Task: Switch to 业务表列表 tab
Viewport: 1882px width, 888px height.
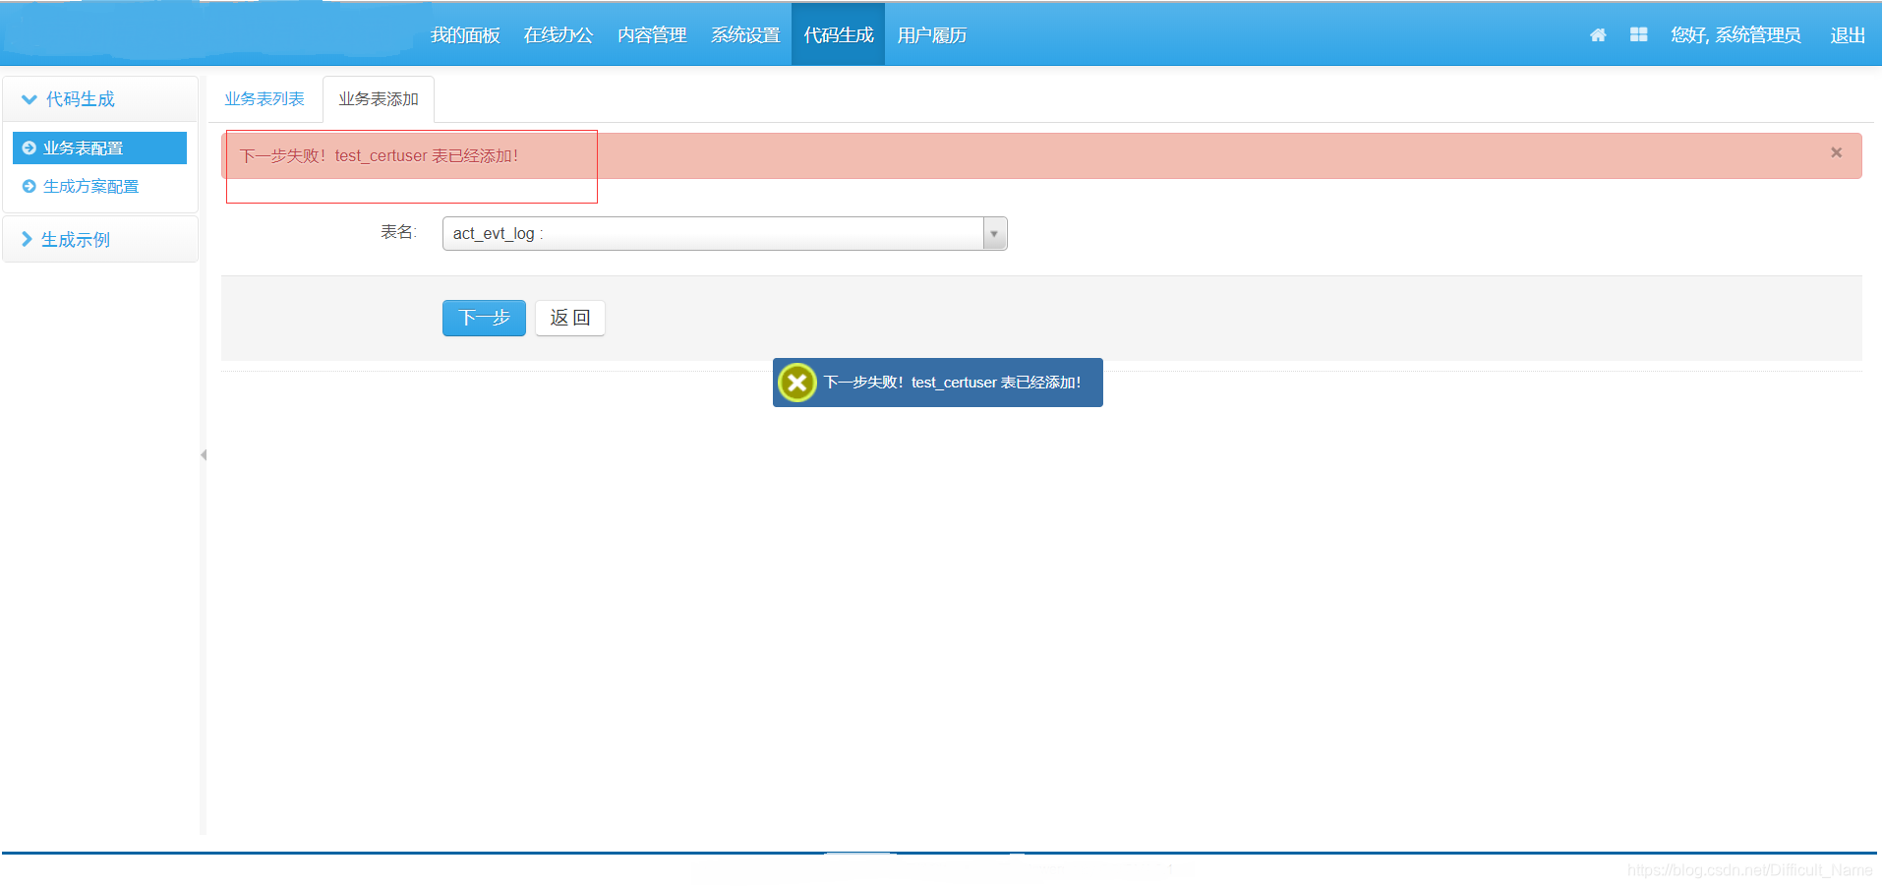Action: [265, 99]
